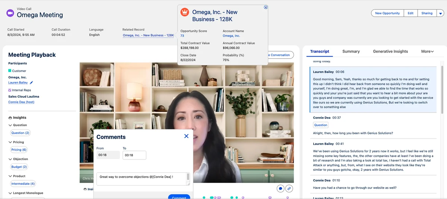Click the teal Customer legend square
The height and width of the screenshot is (199, 447).
coord(10,70)
